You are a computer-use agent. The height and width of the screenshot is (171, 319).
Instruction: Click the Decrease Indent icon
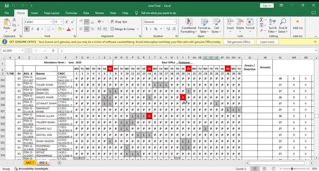(x=99, y=29)
